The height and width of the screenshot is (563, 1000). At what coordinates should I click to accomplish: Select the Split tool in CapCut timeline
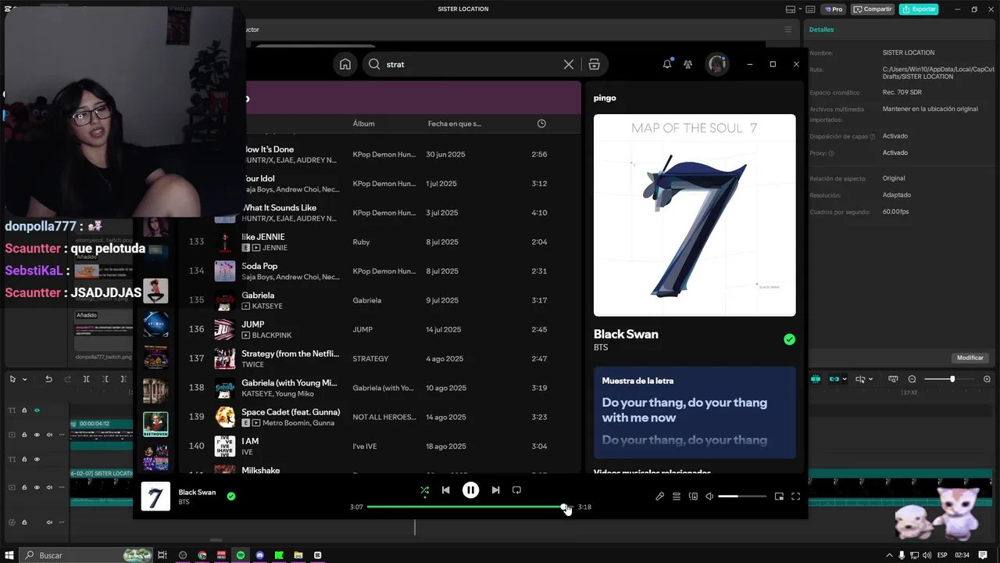tap(86, 379)
